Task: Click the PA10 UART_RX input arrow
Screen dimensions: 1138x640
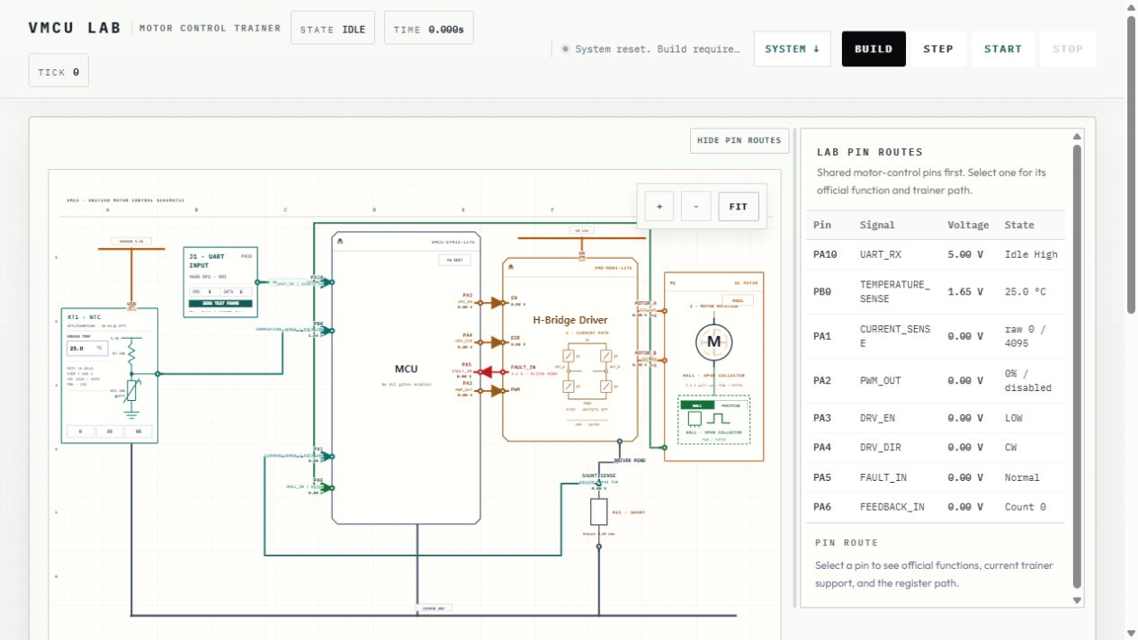Action: pos(325,282)
